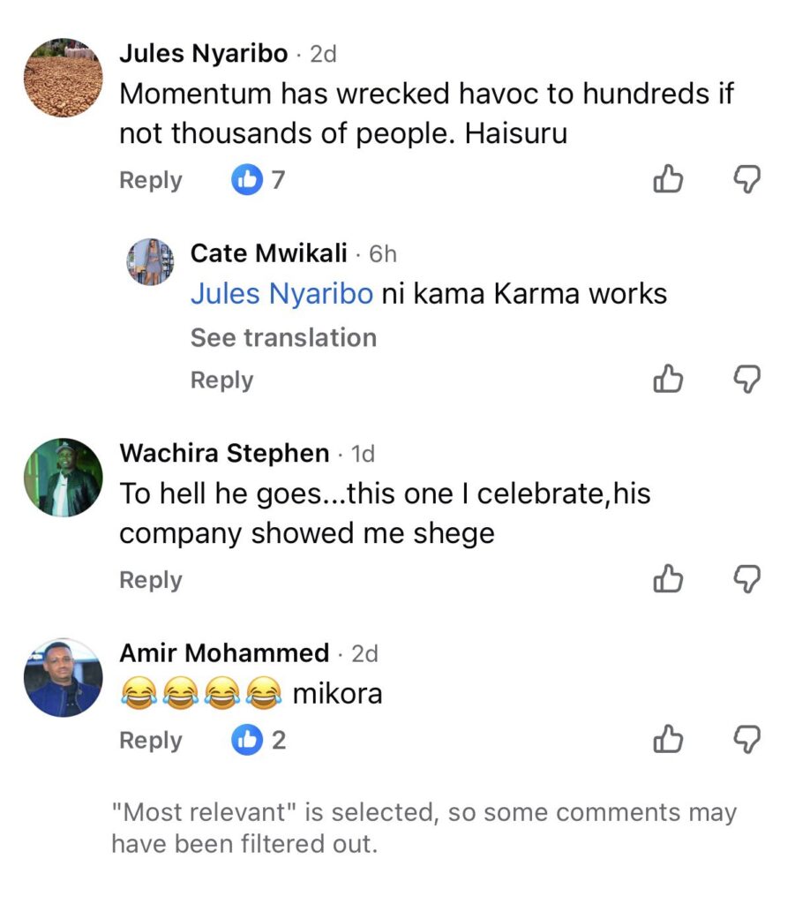This screenshot has height=904, width=795.
Task: Reply to Wachira Stephen's comment
Action: pyautogui.click(x=151, y=580)
